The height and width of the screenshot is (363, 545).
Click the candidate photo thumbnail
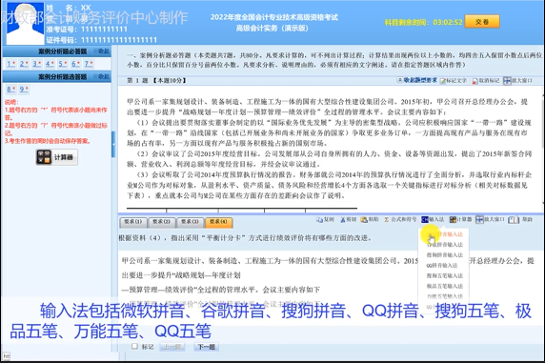(25, 23)
